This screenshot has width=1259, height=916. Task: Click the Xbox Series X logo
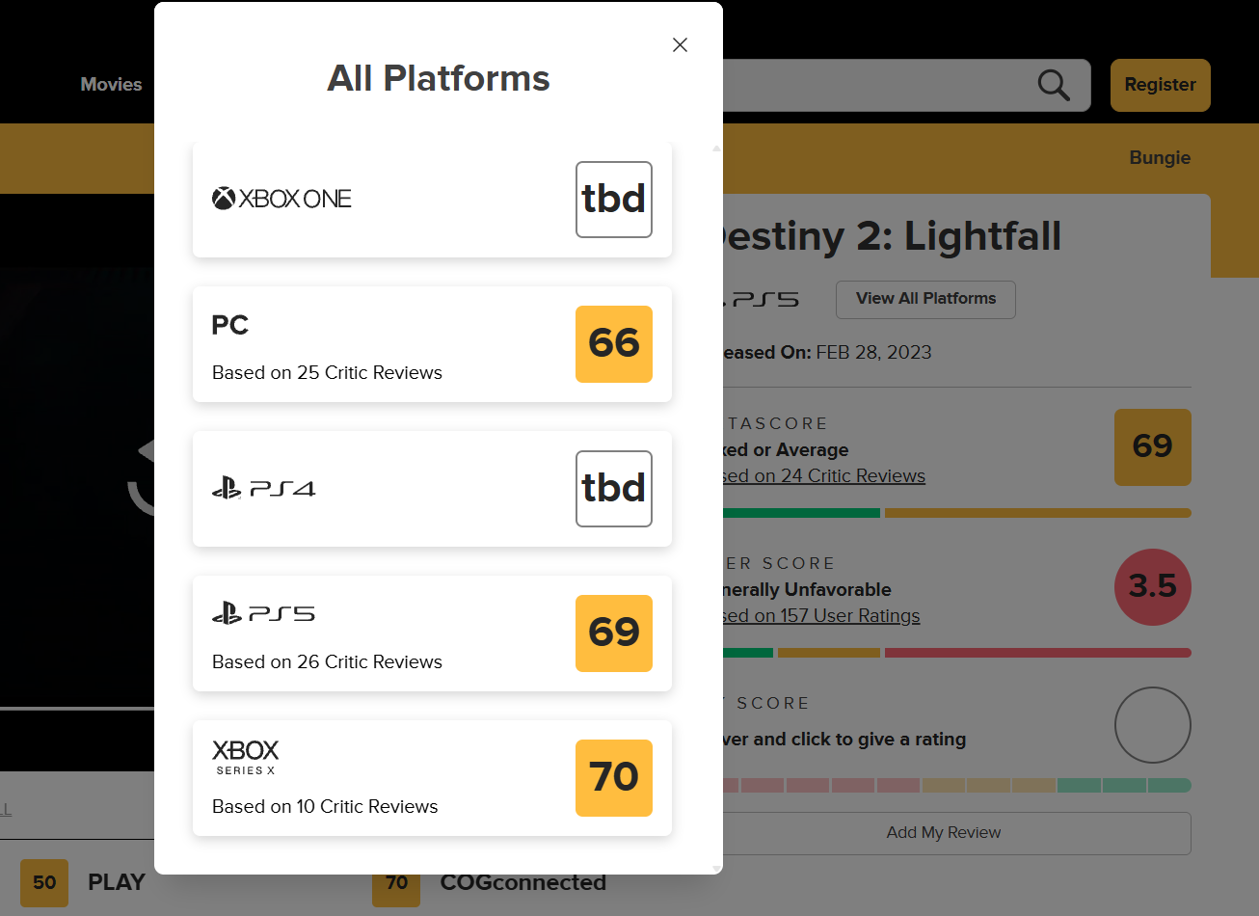246,757
